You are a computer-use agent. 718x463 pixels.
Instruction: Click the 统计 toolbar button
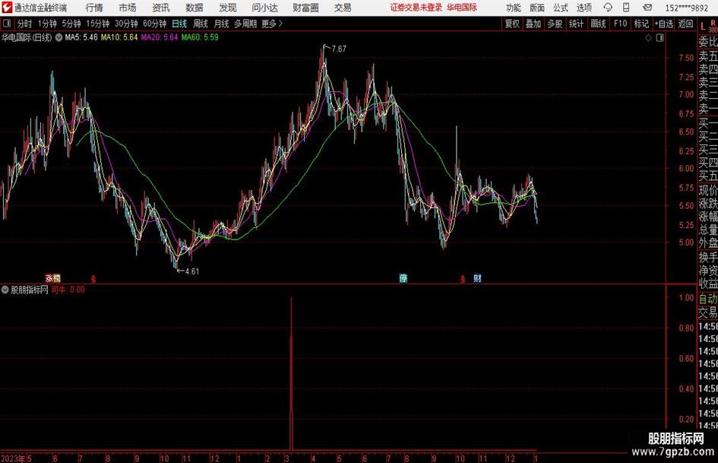[x=576, y=24]
